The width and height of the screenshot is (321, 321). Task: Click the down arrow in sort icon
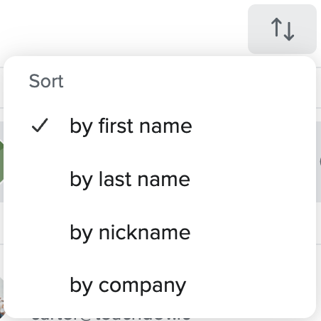[289, 31]
